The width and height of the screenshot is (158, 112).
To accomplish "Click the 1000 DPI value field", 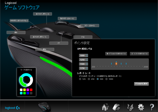I will [x=82, y=55].
